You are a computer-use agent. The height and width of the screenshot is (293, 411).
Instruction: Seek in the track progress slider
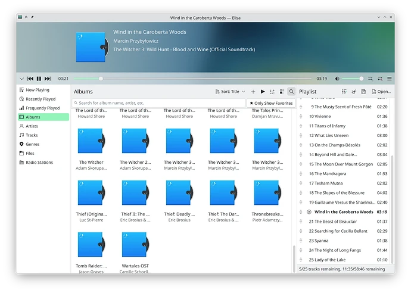192,79
